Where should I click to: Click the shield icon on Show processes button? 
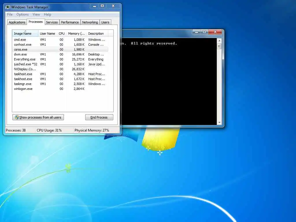pyautogui.click(x=17, y=117)
